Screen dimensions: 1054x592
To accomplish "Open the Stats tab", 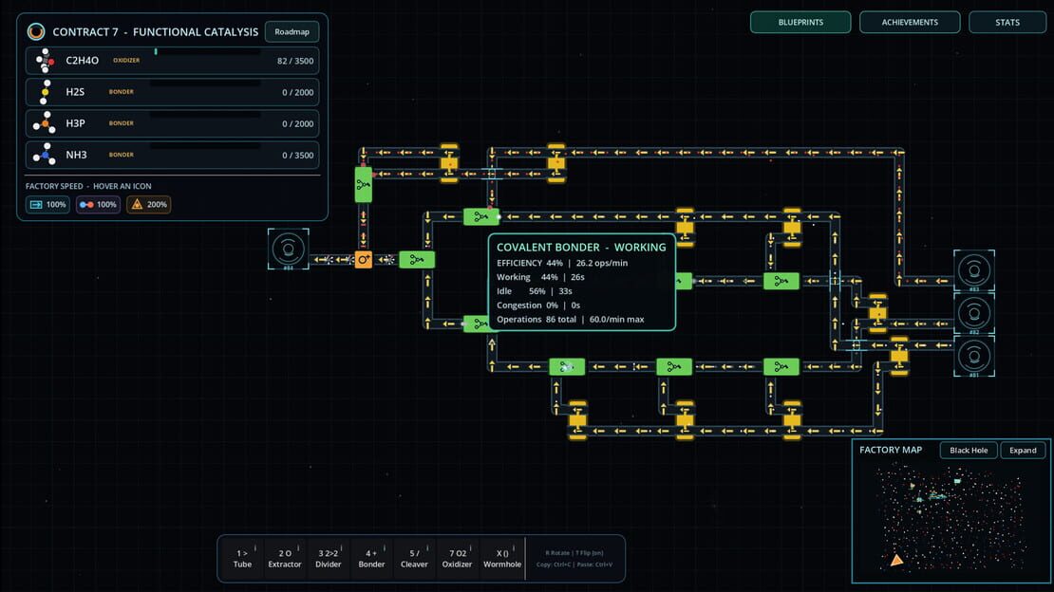I will (1007, 22).
